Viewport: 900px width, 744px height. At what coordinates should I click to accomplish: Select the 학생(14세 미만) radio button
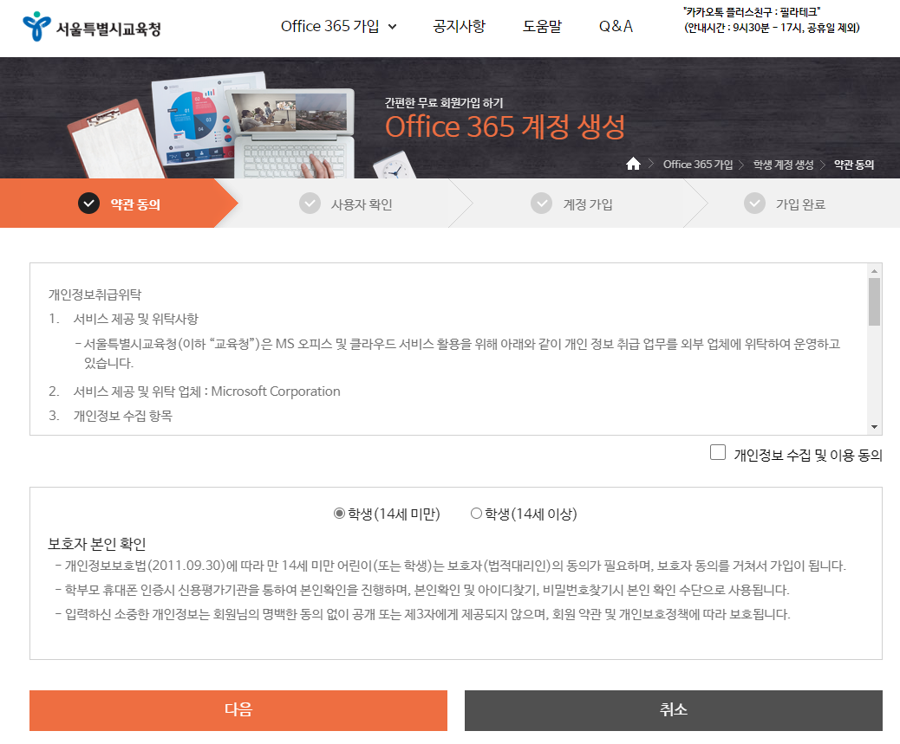339,513
